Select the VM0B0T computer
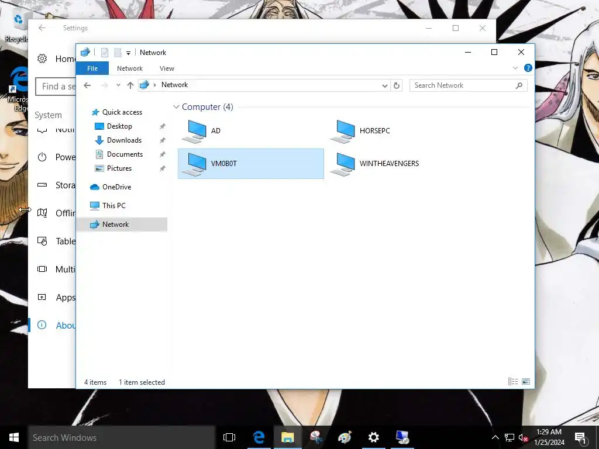This screenshot has height=449, width=599. (250, 164)
